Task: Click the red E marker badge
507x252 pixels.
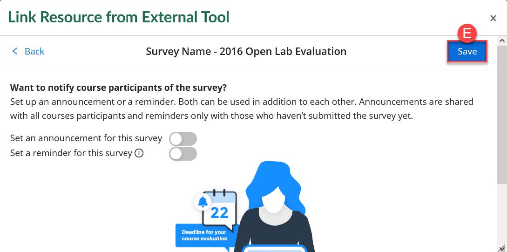Action: point(466,34)
